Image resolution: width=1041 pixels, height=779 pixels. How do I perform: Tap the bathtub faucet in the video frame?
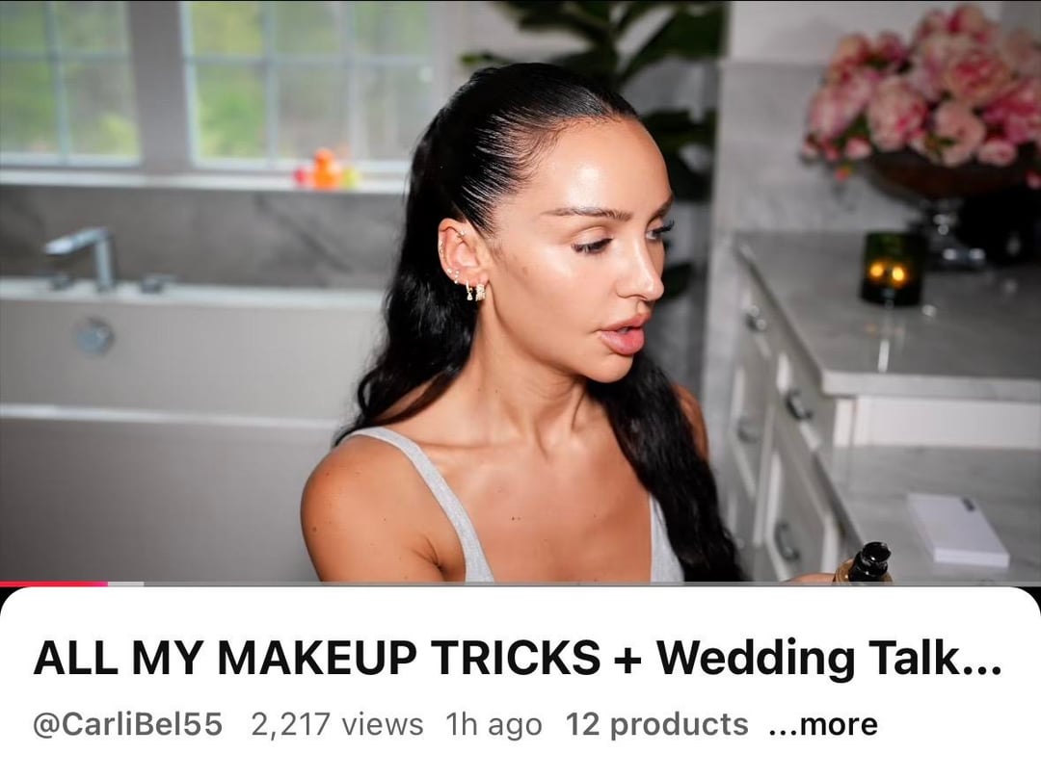click(x=83, y=257)
